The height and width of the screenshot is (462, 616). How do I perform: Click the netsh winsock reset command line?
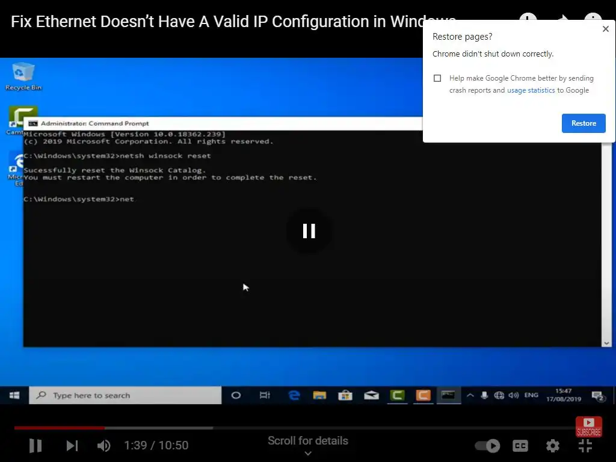pyautogui.click(x=117, y=156)
